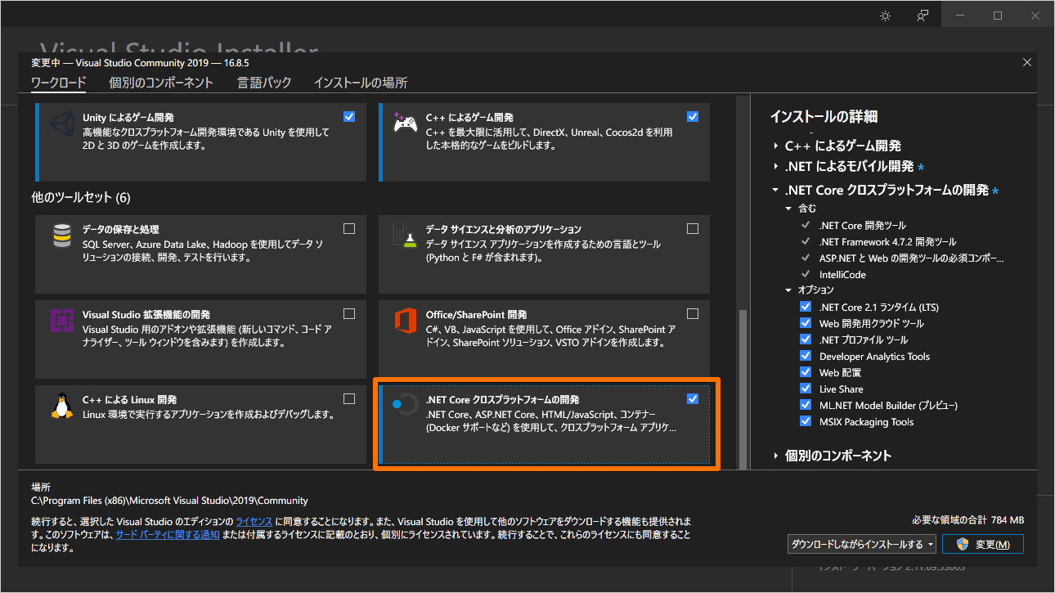Click the theme brightness icon in title bar

click(x=885, y=16)
